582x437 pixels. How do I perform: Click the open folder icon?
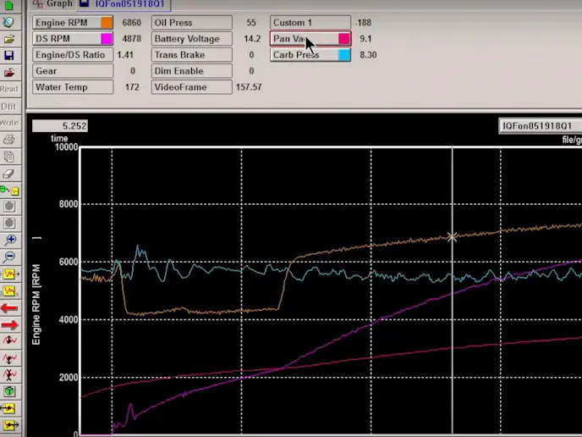tap(9, 38)
